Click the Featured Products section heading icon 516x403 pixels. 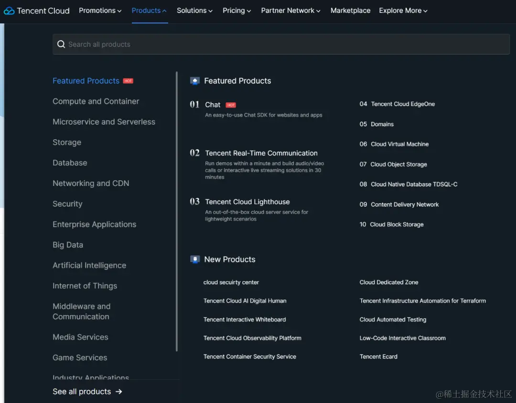point(195,81)
